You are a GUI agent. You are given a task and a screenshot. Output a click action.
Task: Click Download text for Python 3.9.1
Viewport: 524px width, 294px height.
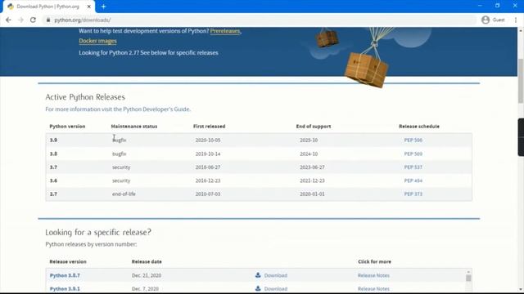click(x=276, y=288)
